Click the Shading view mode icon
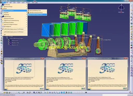Viewport: 133px width, 96px height. 66,93
